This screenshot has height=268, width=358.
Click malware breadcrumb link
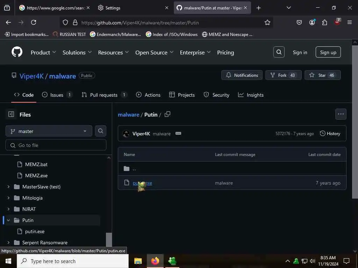(x=128, y=114)
